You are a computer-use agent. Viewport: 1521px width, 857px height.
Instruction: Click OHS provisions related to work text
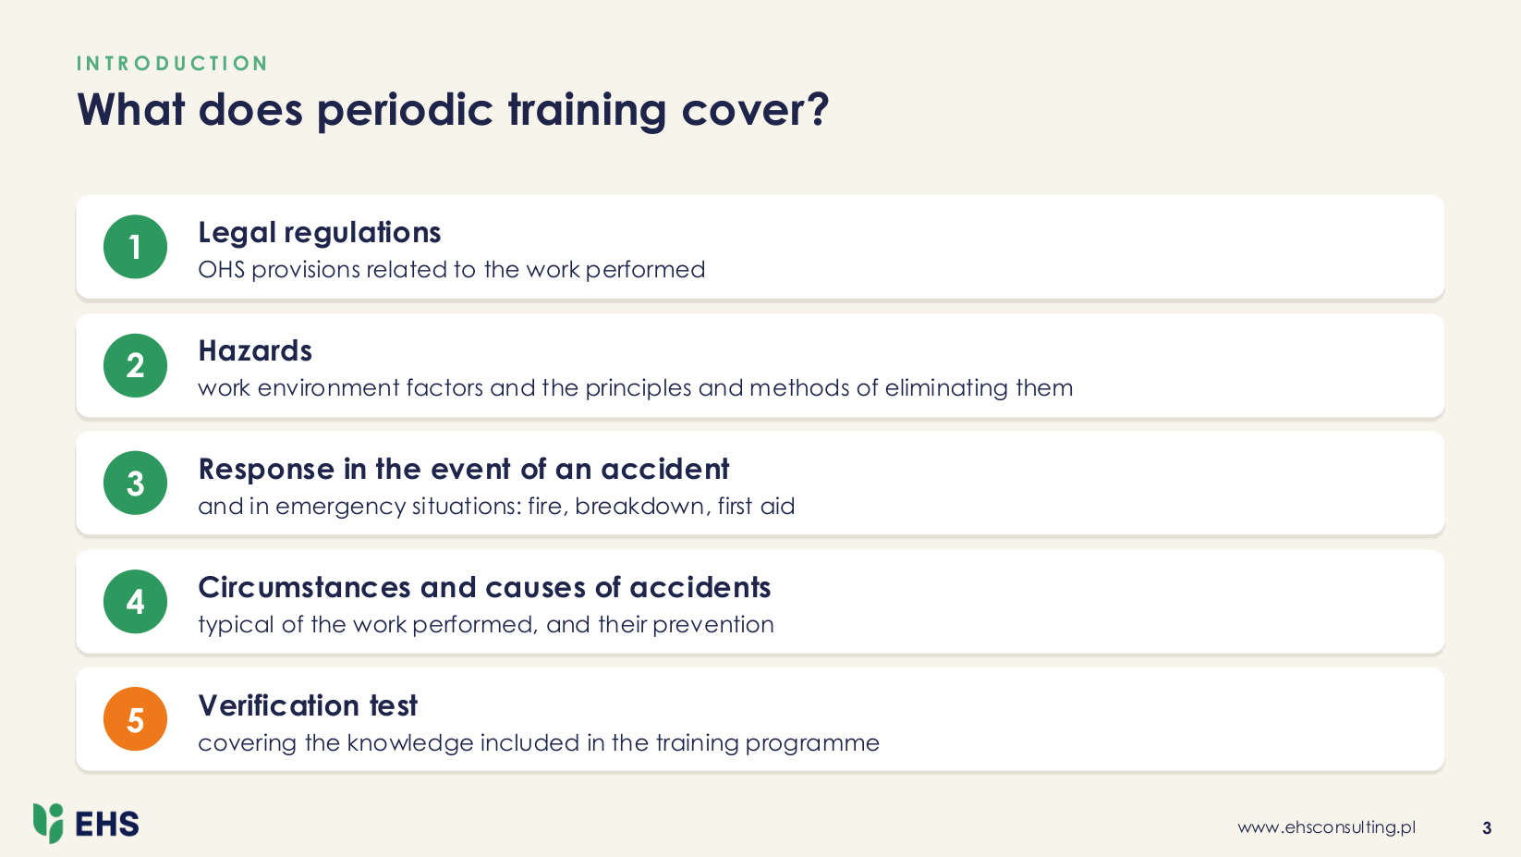451,270
